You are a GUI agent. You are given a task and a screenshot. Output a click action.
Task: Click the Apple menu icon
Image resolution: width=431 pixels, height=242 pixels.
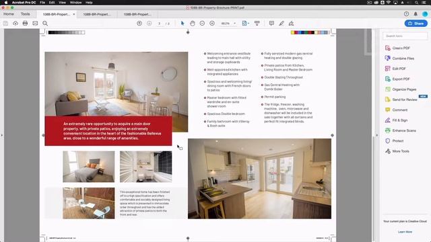[5, 3]
